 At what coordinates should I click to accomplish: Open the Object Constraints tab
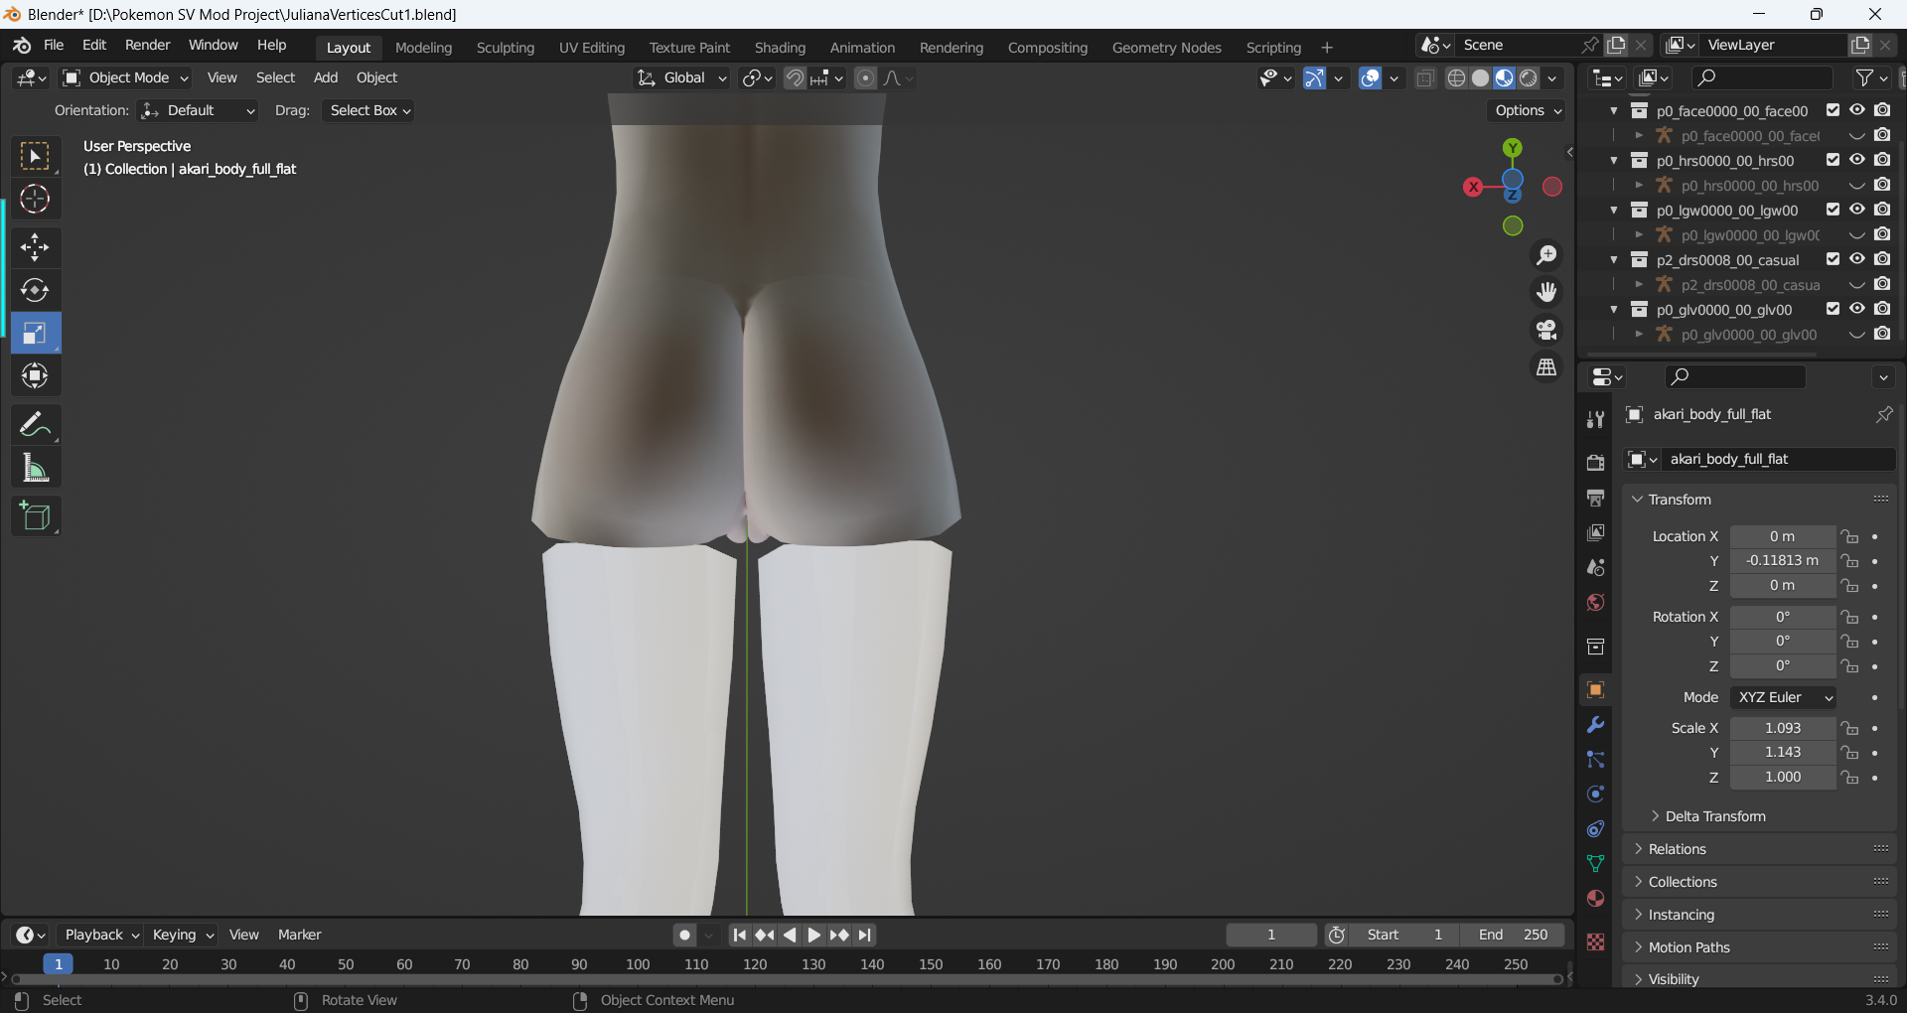click(x=1596, y=828)
